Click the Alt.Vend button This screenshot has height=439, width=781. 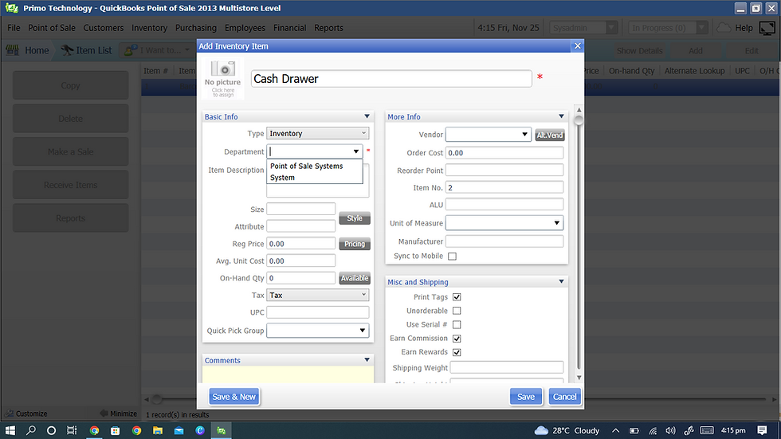(x=550, y=135)
